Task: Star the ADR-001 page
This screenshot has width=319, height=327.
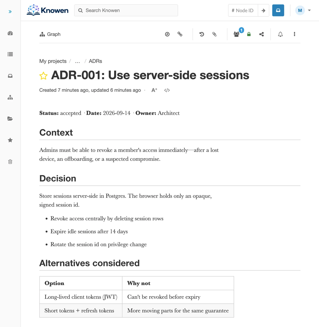Action: pos(43,76)
